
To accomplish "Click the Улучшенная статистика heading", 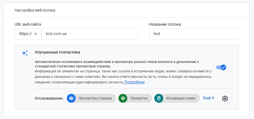I will point(57,52).
